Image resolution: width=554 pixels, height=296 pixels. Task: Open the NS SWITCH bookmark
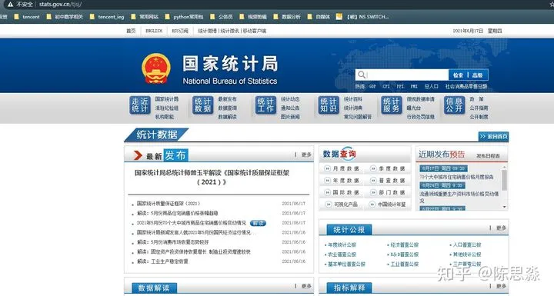(x=362, y=17)
